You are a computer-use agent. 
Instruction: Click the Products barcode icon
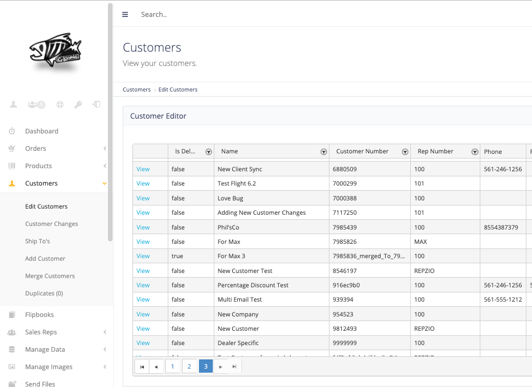tap(12, 166)
